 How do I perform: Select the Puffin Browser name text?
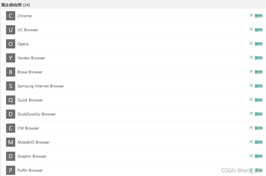(x=30, y=171)
